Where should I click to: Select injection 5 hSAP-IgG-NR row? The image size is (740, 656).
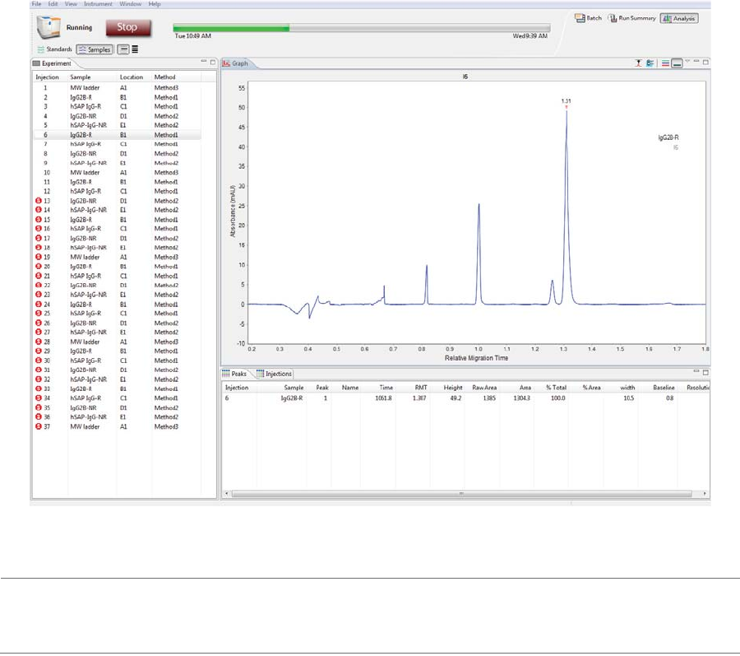tap(117, 126)
